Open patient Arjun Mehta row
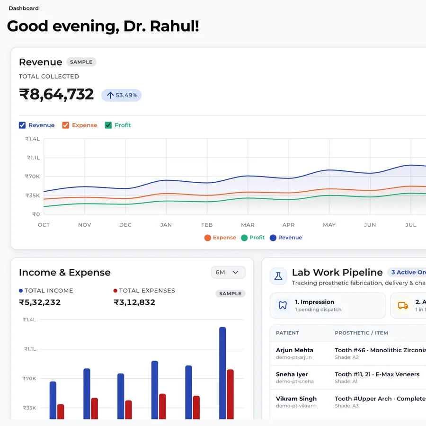This screenshot has height=426, width=426. click(348, 354)
